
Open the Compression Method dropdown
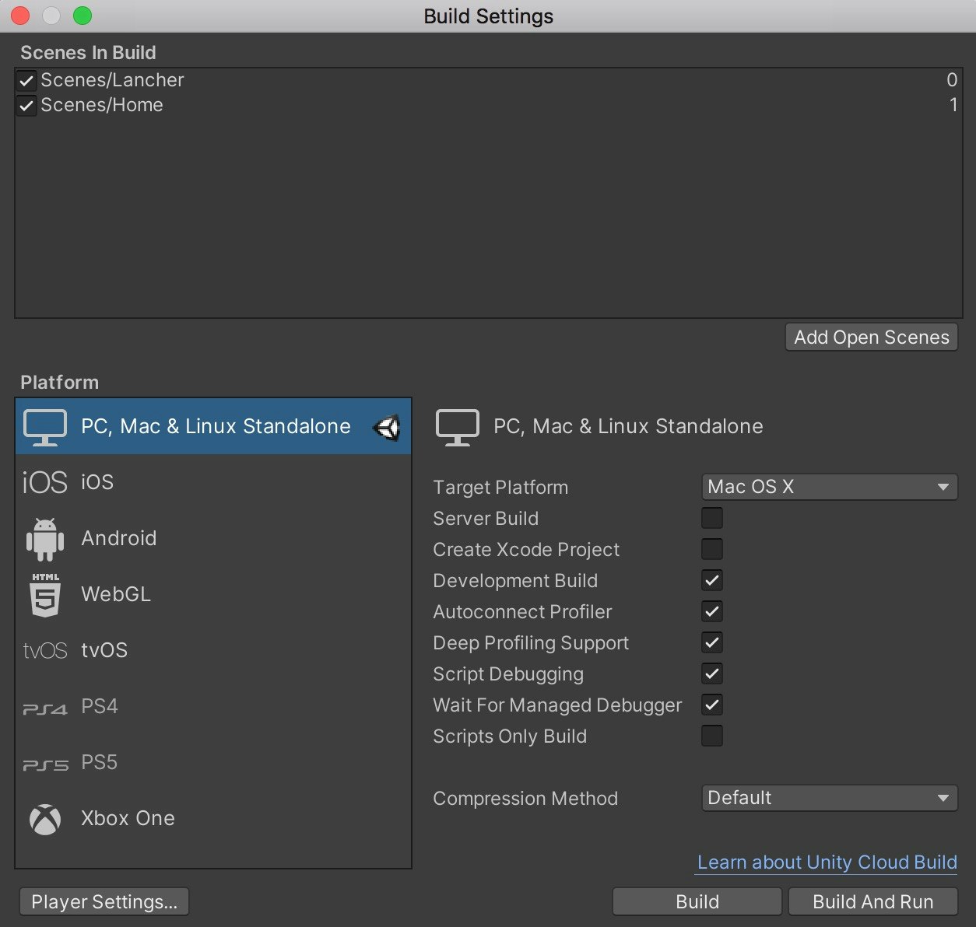830,798
